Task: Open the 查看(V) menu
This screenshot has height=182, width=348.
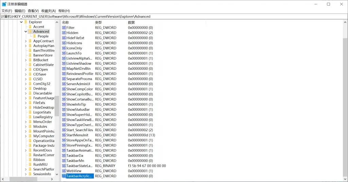Action: (x=33, y=11)
